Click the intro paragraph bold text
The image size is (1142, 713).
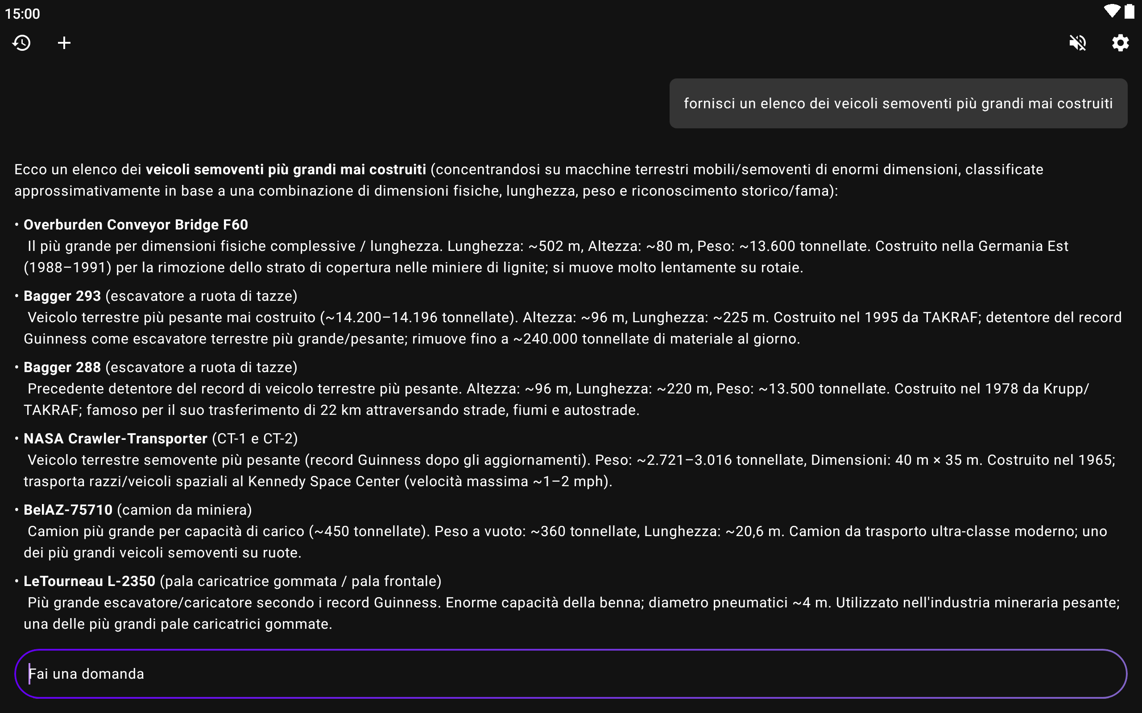coord(285,169)
